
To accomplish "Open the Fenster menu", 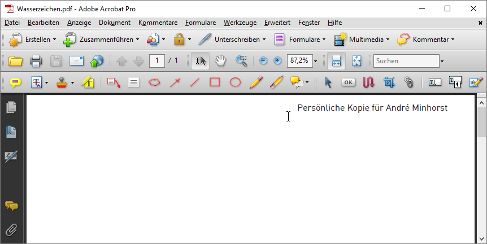I will tap(308, 23).
